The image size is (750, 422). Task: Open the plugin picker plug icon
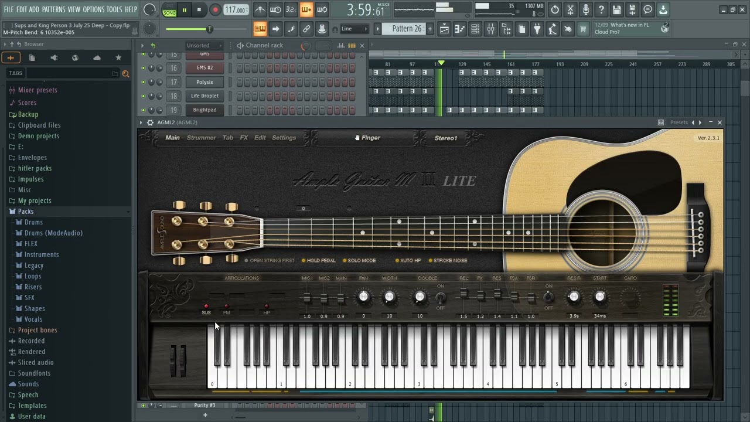(537, 29)
